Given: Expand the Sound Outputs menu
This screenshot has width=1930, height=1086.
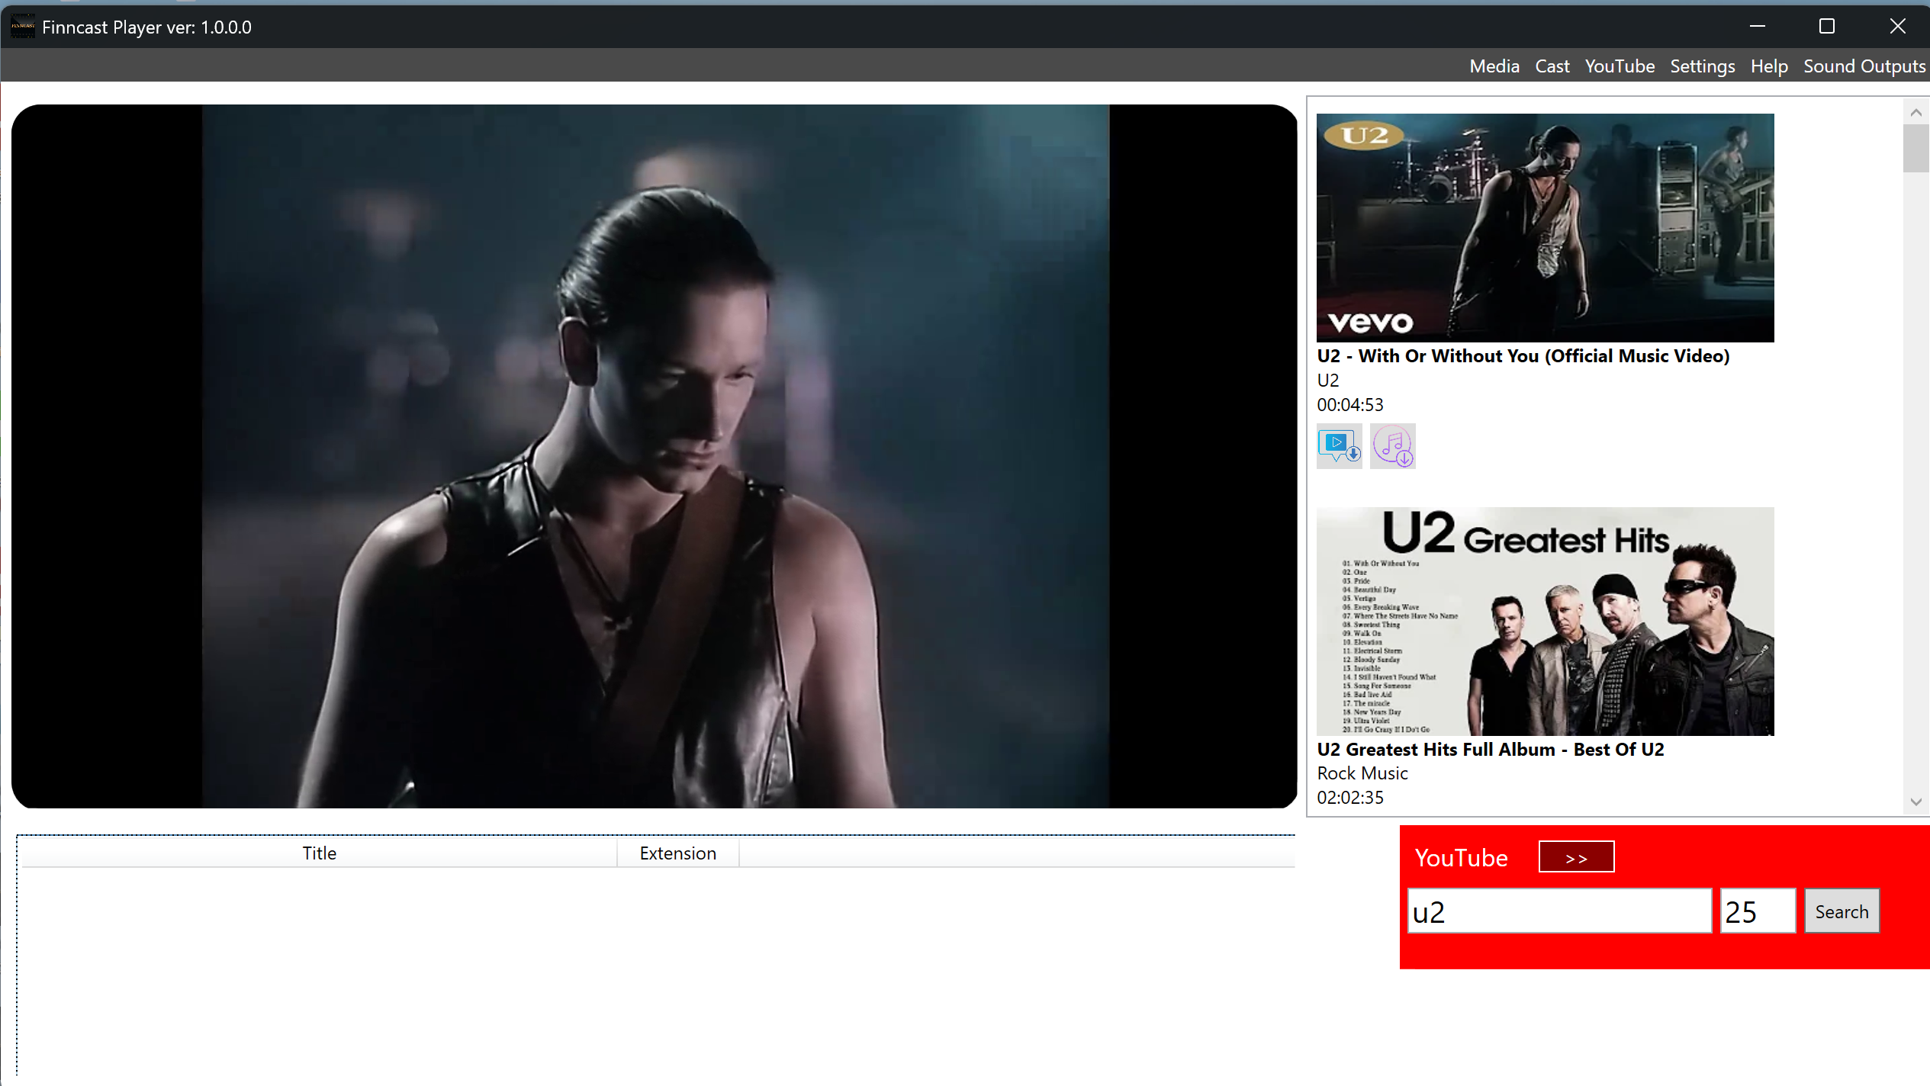Looking at the screenshot, I should 1864,66.
